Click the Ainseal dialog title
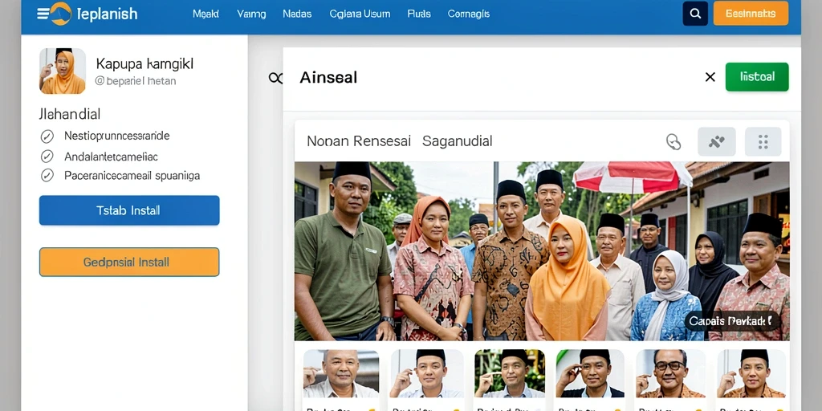822x411 pixels. pos(328,78)
